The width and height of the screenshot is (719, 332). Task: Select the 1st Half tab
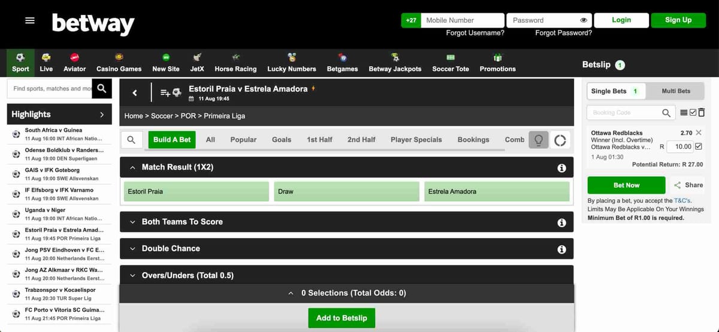(x=319, y=140)
